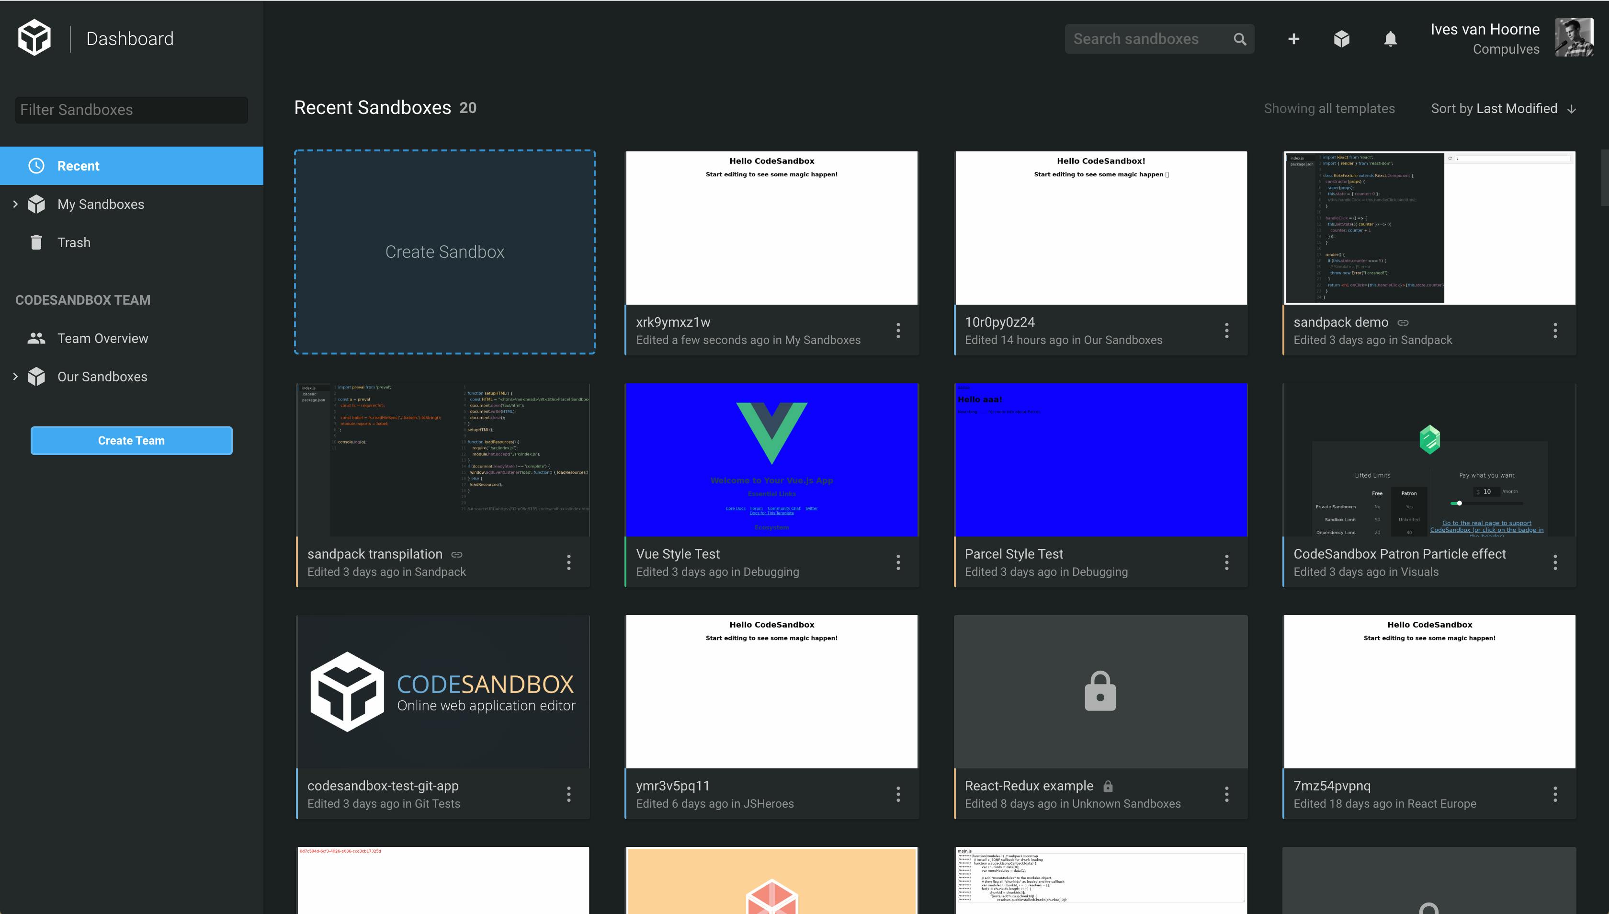
Task: Open the Vue Style Test thumbnail
Action: pyautogui.click(x=772, y=460)
